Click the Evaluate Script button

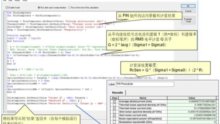188,20
